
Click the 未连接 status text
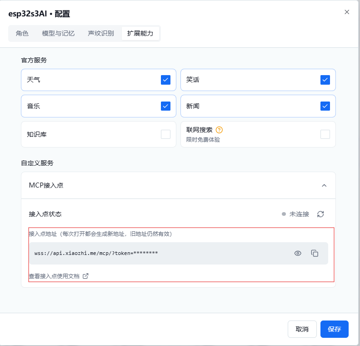tap(299, 214)
